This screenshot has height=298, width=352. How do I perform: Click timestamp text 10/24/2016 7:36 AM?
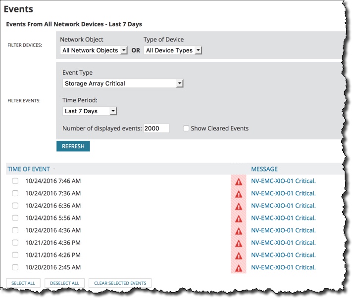coord(53,193)
